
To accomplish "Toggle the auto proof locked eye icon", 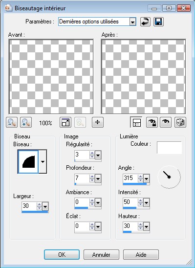I will 152,122.
